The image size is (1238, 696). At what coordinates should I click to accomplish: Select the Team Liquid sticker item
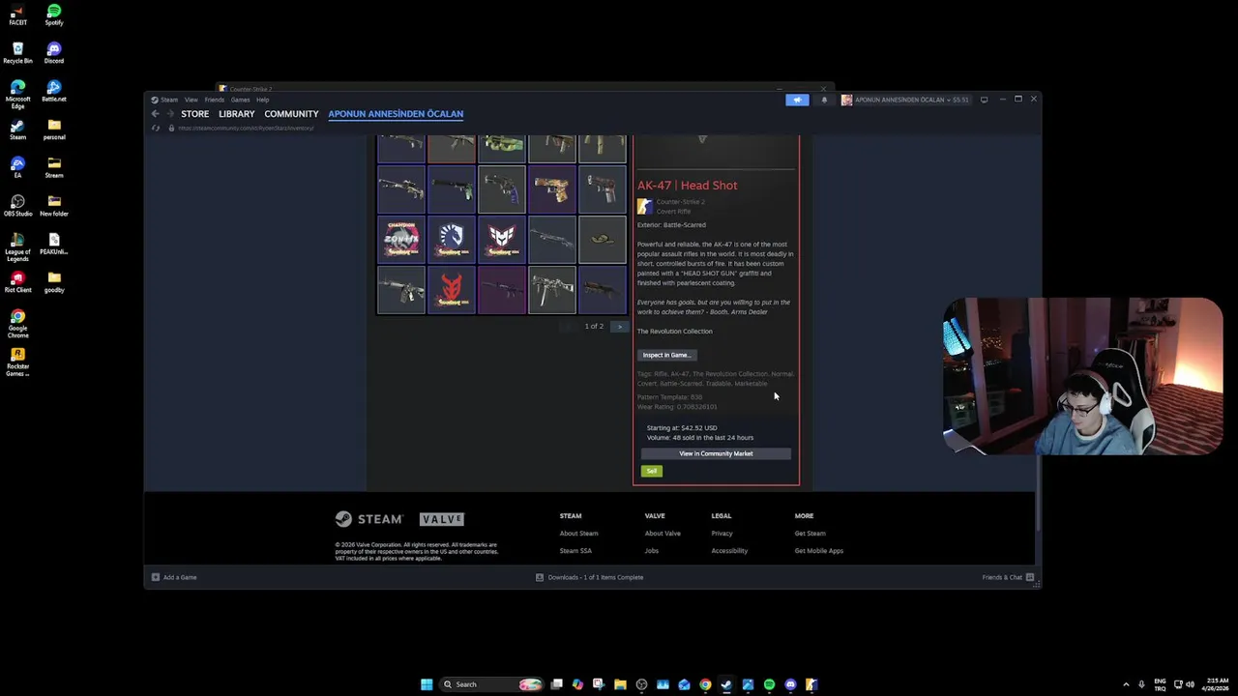tap(452, 239)
